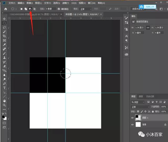Toggle the anti-alias (消除锯齿) checkbox
This screenshot has height=142, width=168.
click(x=59, y=9)
